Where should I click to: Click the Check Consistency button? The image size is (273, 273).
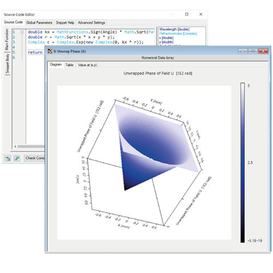click(34, 158)
